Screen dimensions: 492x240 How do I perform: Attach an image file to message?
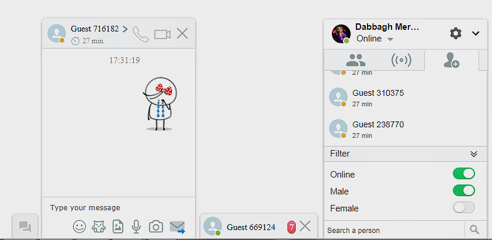118,226
